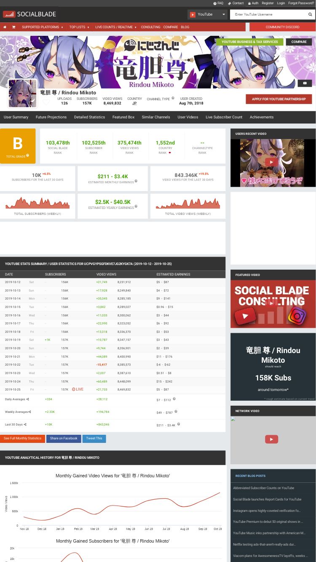Click the channel avatar thumbnail
Screen dimensions: 316x562
(x=23, y=94)
